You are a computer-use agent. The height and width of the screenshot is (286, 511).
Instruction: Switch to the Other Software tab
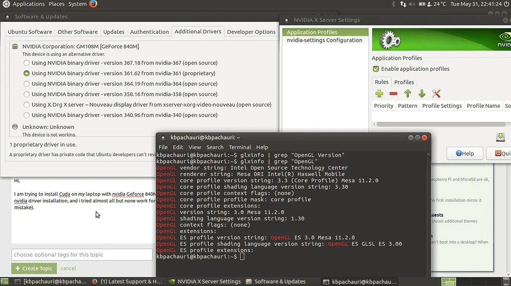(77, 32)
